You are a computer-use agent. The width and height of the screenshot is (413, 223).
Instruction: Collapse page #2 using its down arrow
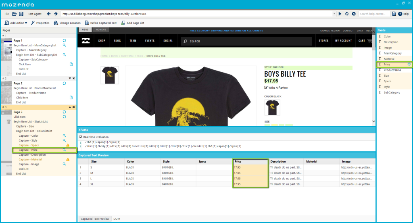[x=70, y=78]
